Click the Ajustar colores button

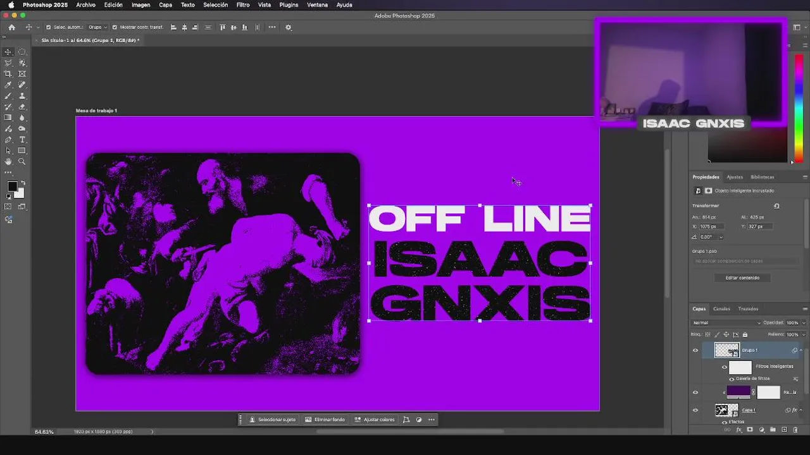(374, 420)
